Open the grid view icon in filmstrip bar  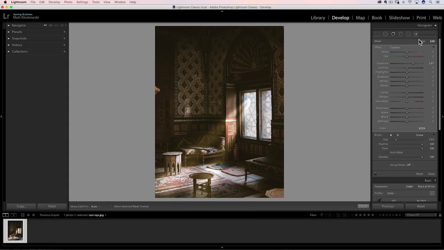[x=23, y=215]
